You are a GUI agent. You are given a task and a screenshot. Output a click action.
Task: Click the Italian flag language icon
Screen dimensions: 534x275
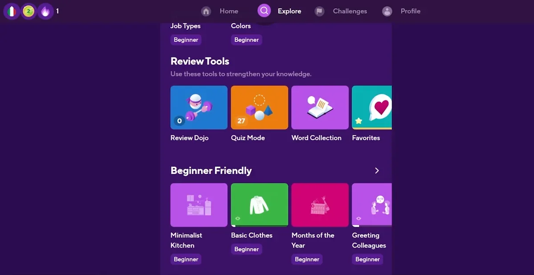click(x=12, y=12)
